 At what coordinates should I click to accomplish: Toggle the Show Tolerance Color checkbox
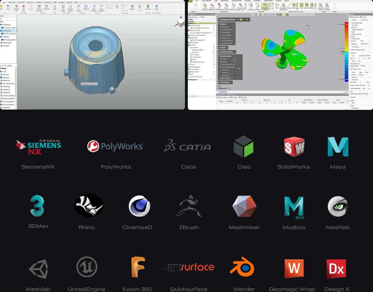tap(221, 64)
